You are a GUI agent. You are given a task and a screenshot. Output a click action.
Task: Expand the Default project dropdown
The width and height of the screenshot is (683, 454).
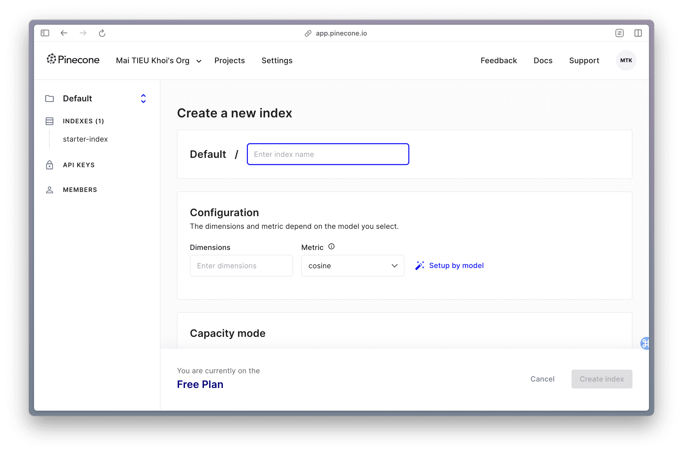point(143,98)
